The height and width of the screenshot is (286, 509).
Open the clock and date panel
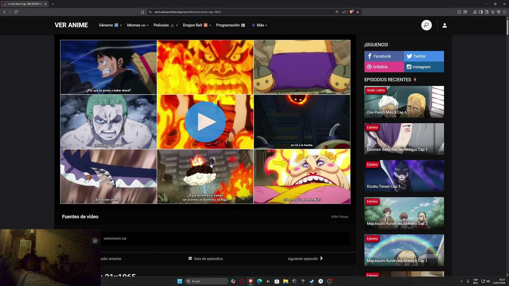click(x=499, y=281)
